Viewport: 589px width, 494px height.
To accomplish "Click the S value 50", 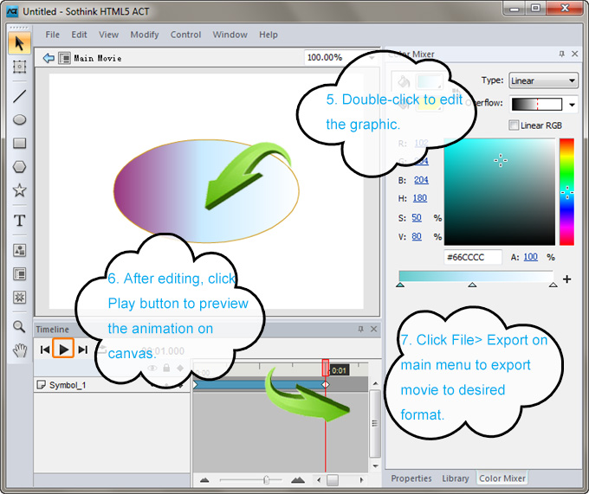I will (417, 218).
